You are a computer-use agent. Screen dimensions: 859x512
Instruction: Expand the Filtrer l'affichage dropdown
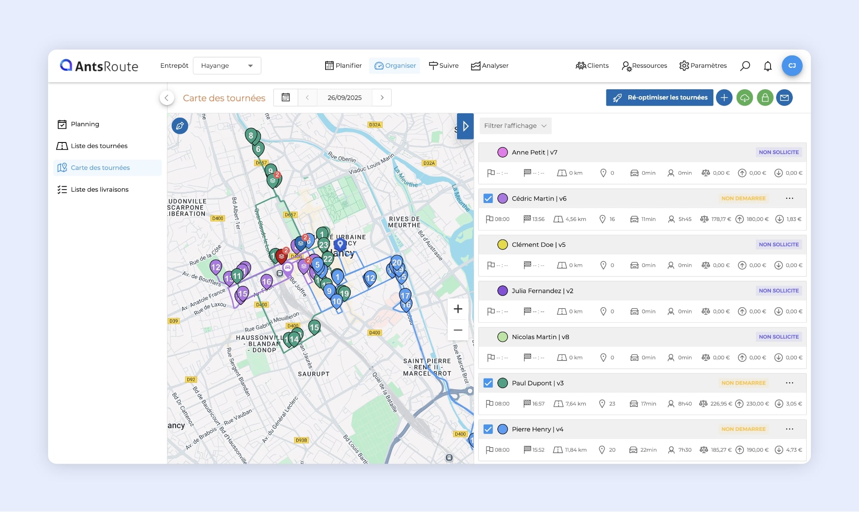point(515,126)
